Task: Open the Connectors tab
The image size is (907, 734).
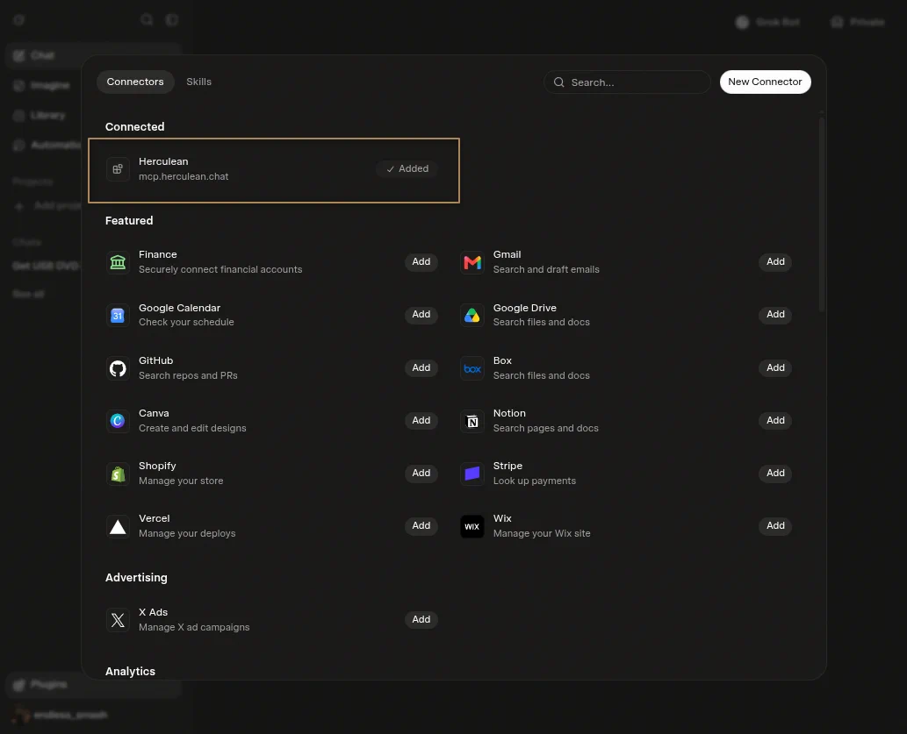Action: (135, 82)
